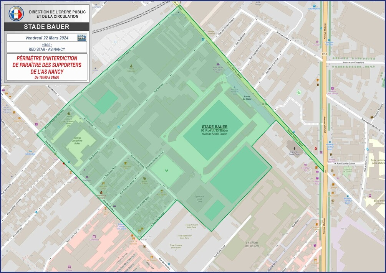Click the '19h30 :' kickoff time
The image size is (386, 273).
pos(46,45)
